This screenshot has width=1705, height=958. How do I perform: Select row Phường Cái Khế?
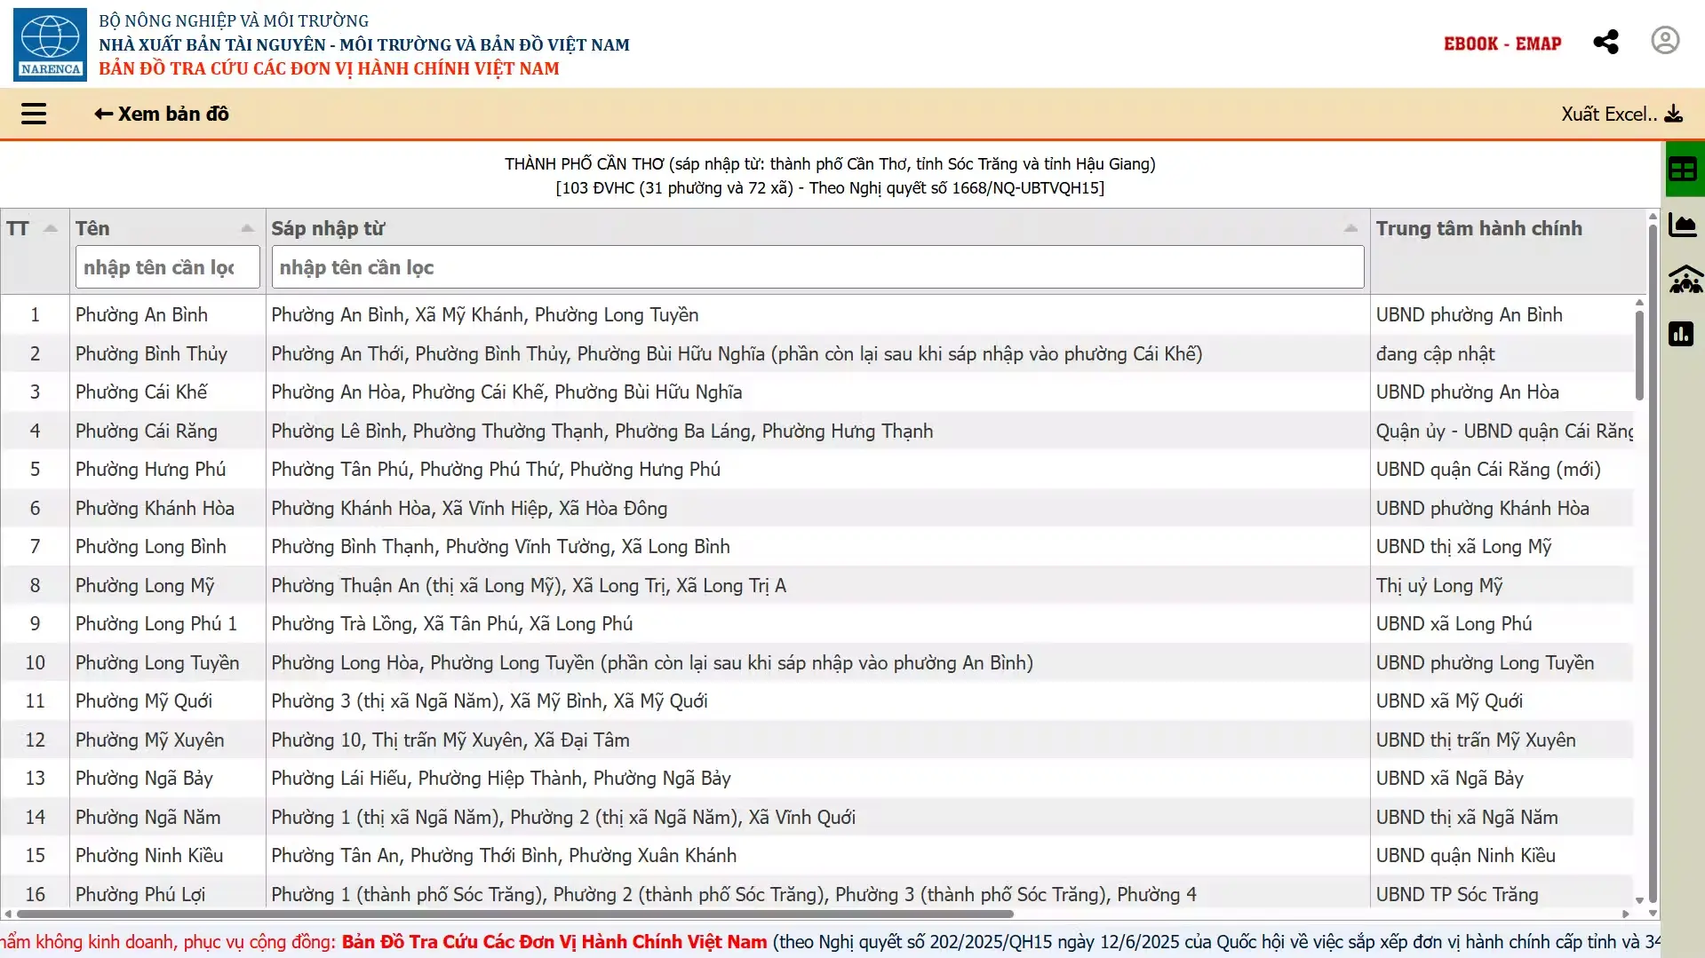click(817, 392)
